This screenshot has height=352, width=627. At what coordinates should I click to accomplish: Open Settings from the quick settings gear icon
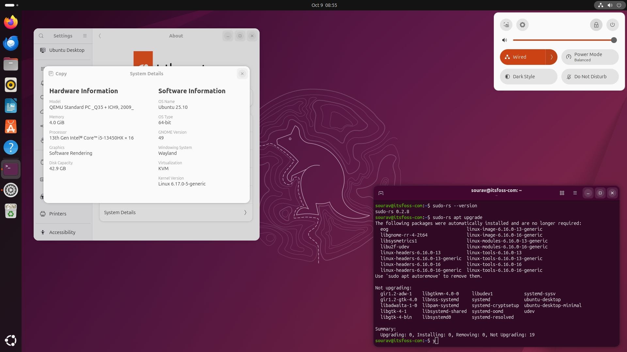pyautogui.click(x=522, y=24)
